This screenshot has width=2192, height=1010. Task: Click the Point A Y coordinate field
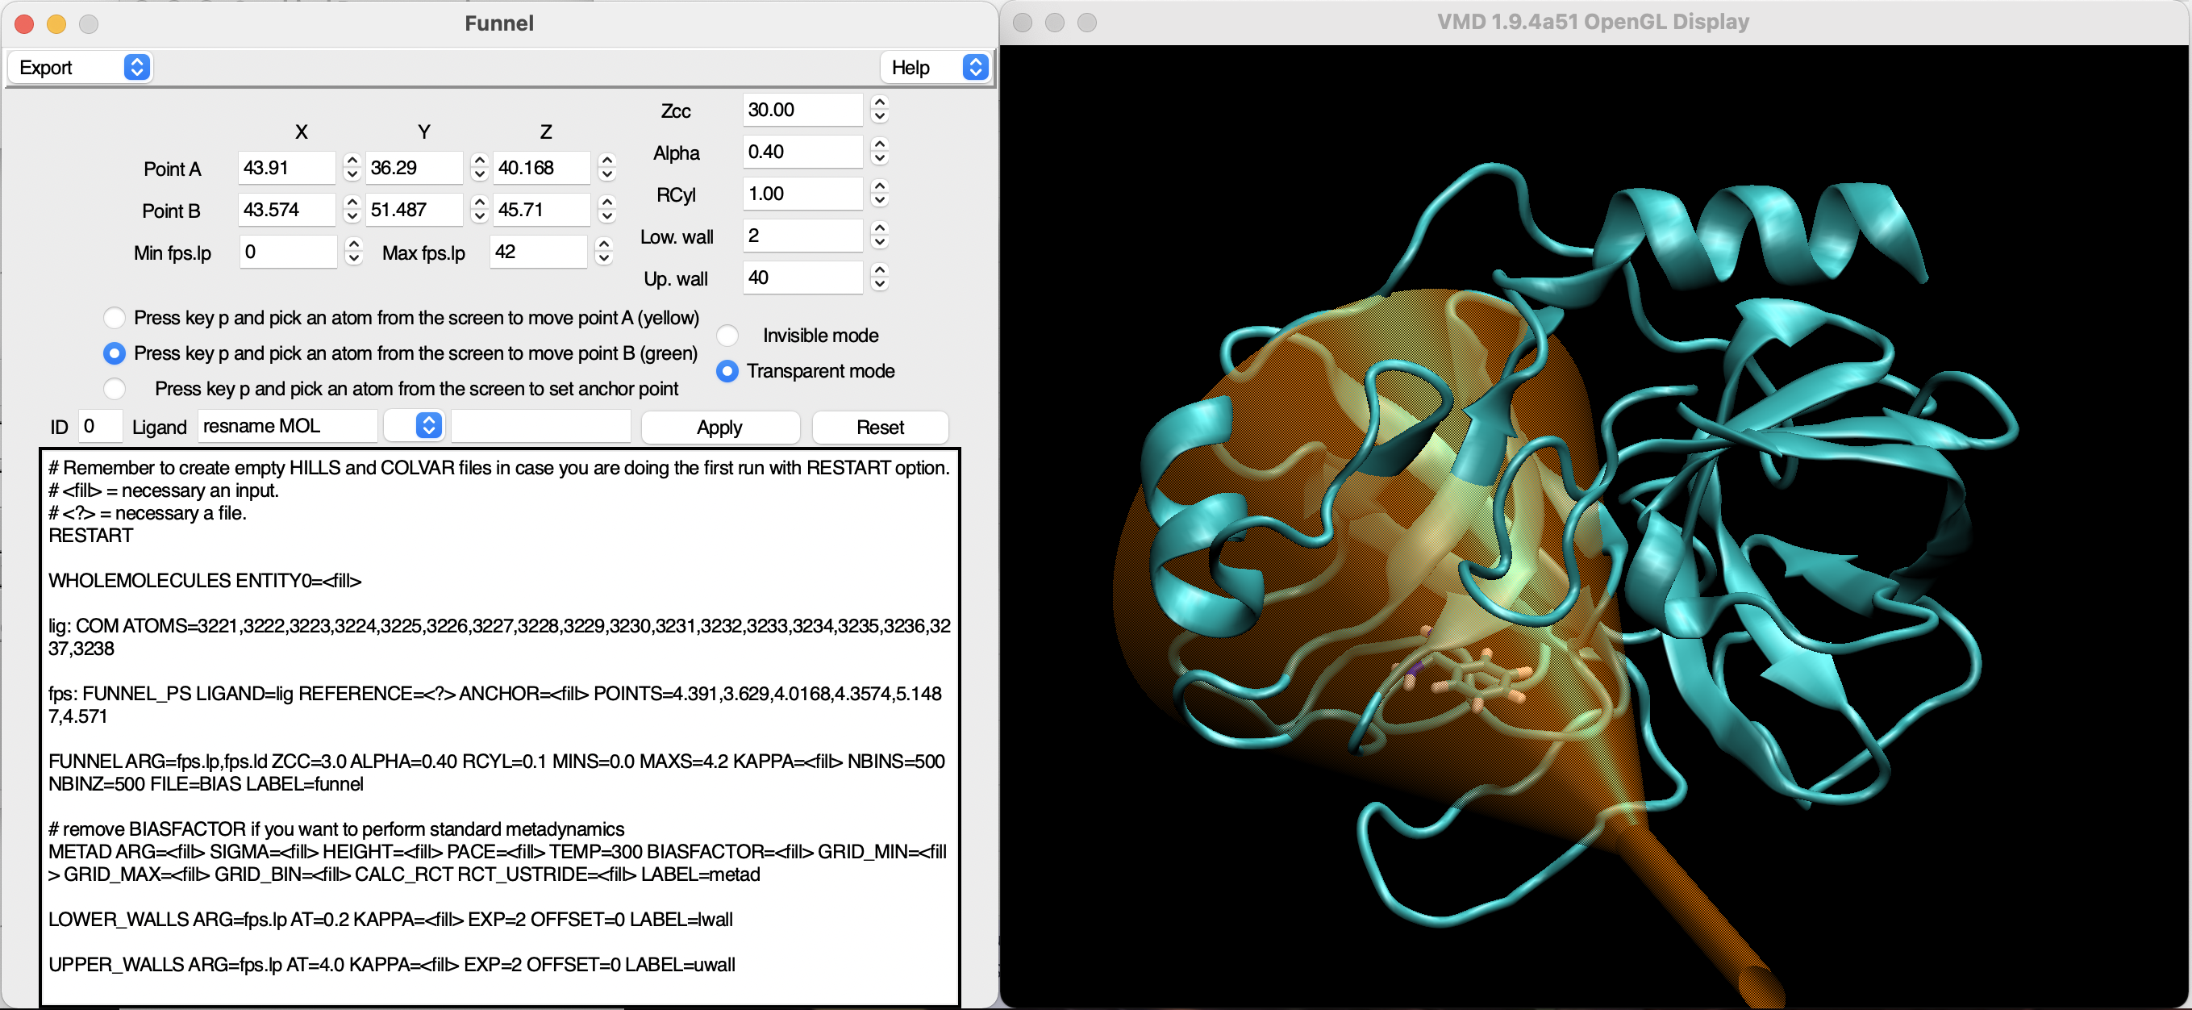[413, 168]
